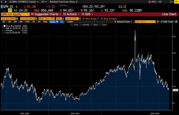This screenshot has height=115, width=179.
Task: Expand the Related Functions Menu
Action: pos(63,2)
